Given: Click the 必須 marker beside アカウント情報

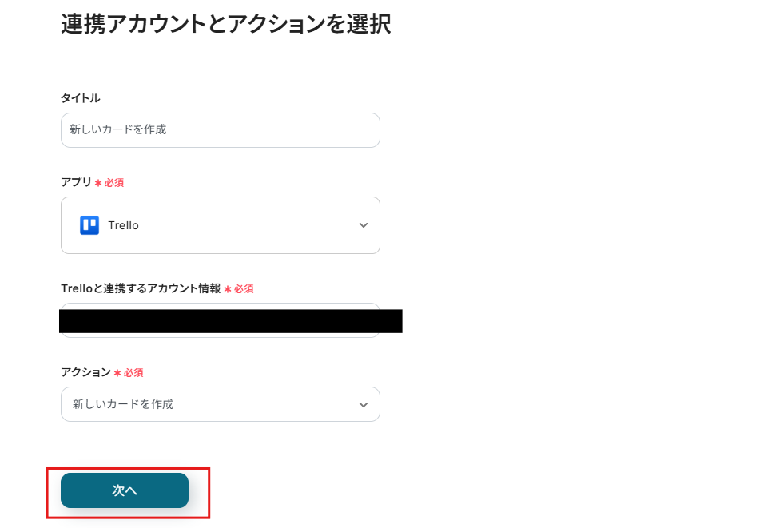Looking at the screenshot, I should tap(244, 289).
